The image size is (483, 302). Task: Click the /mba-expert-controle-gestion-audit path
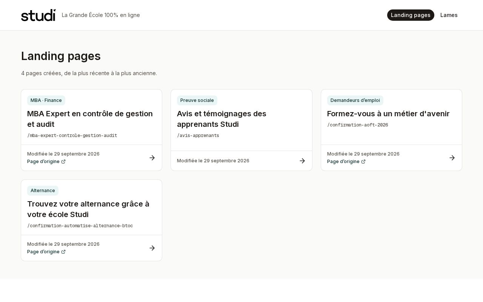click(72, 136)
